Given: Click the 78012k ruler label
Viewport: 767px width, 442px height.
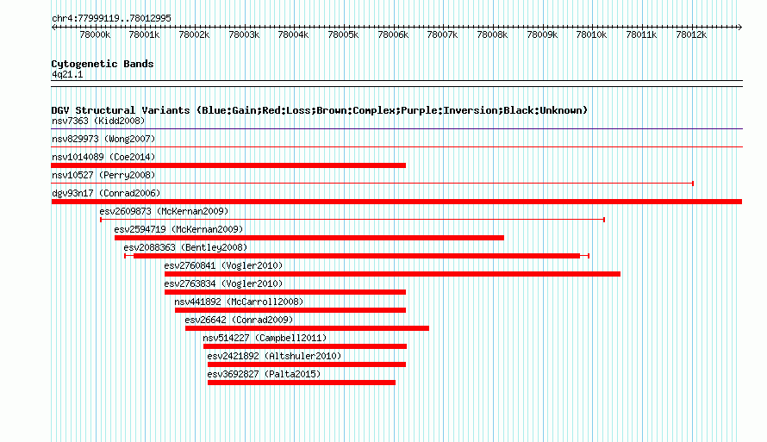Looking at the screenshot, I should click(692, 34).
